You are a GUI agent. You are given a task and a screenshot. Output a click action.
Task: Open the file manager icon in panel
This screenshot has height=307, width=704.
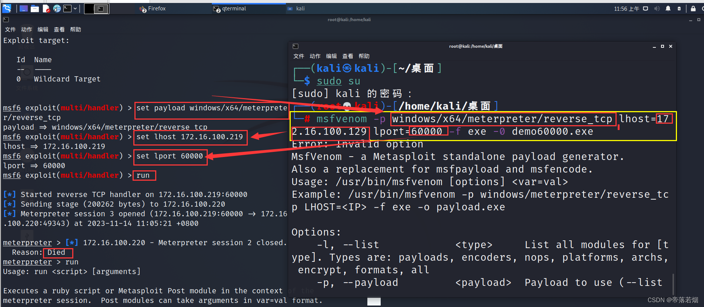[x=35, y=9]
